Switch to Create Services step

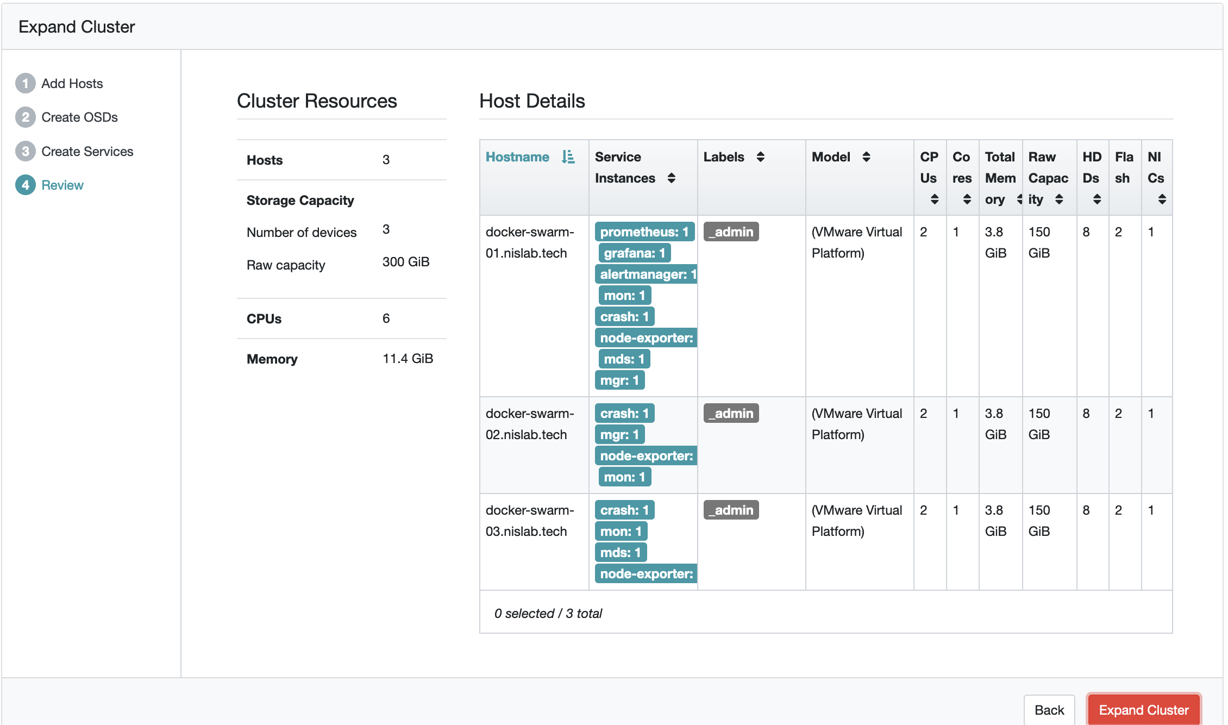pos(87,152)
